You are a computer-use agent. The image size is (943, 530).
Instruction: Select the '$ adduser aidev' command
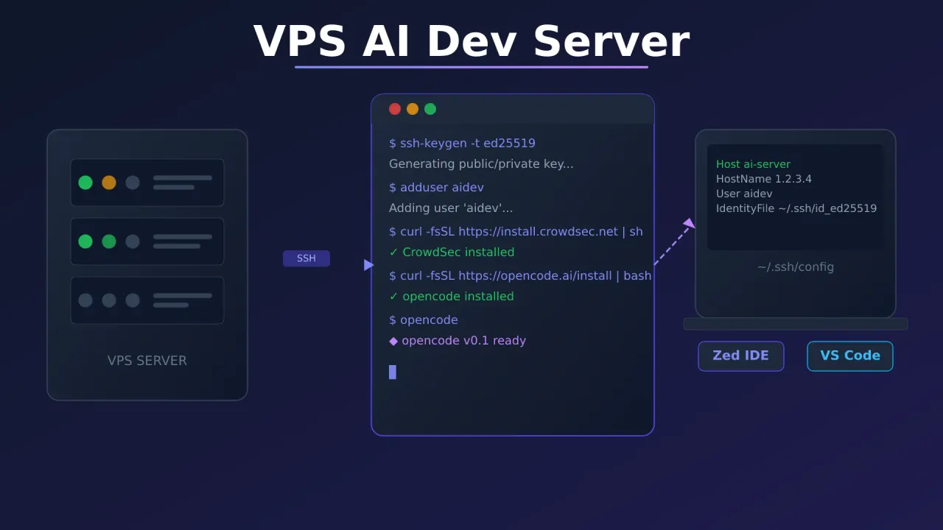pos(436,188)
